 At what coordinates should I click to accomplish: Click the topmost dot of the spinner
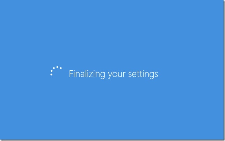click(x=57, y=67)
